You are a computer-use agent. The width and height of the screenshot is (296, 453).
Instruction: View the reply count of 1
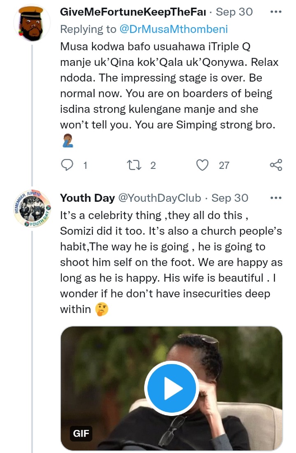[x=85, y=166]
